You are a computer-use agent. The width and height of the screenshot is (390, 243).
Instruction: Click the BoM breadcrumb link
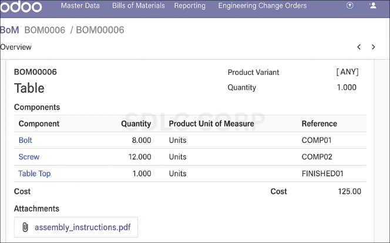(10, 30)
